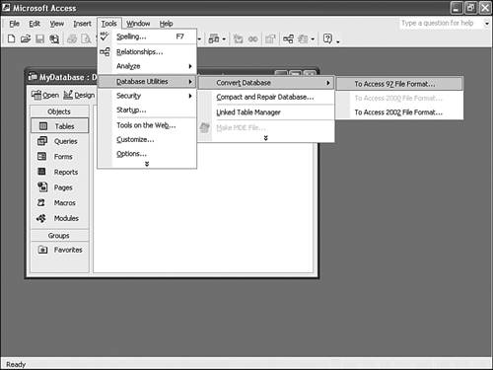The image size is (493, 370).
Task: Select the Database Utilities menu entry
Action: click(x=147, y=82)
